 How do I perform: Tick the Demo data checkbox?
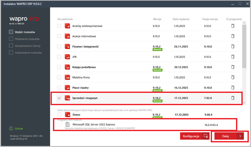(59, 114)
